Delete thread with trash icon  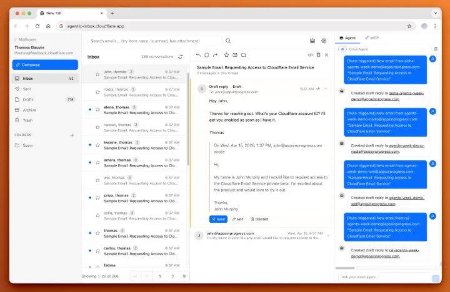coord(318,55)
